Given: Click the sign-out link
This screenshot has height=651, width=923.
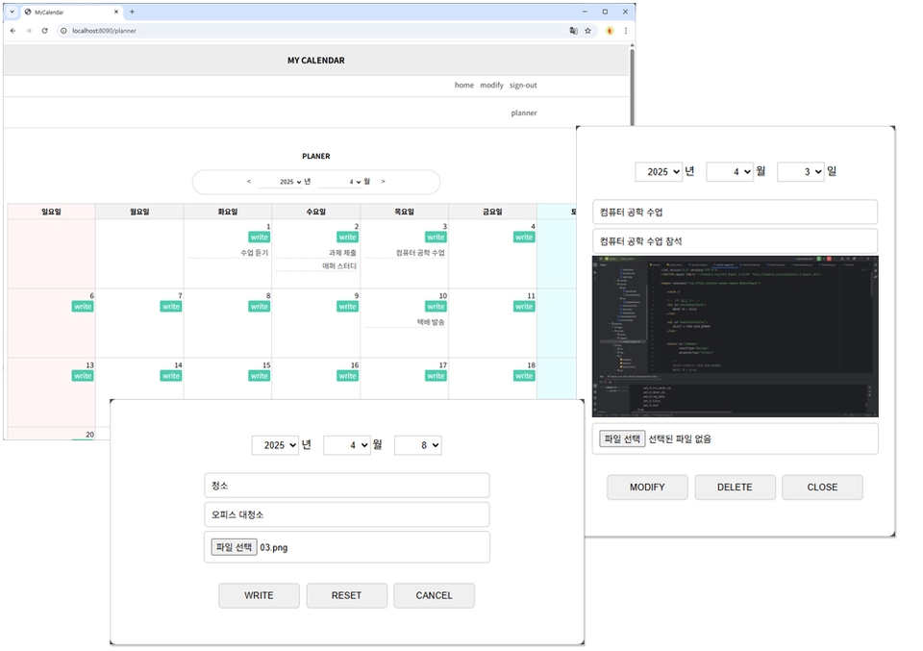Looking at the screenshot, I should [x=523, y=86].
